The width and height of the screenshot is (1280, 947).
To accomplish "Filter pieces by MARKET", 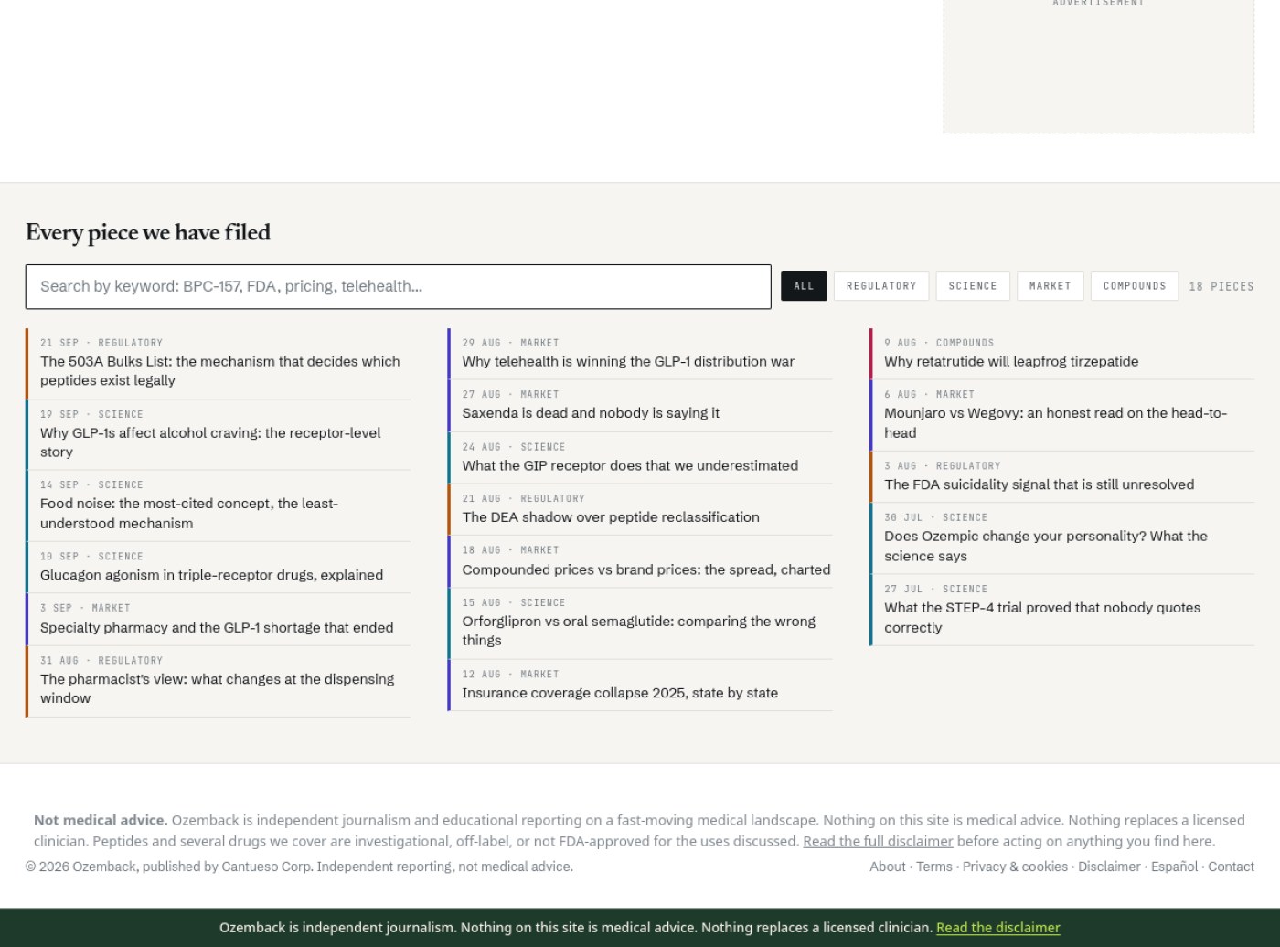I will click(1050, 286).
